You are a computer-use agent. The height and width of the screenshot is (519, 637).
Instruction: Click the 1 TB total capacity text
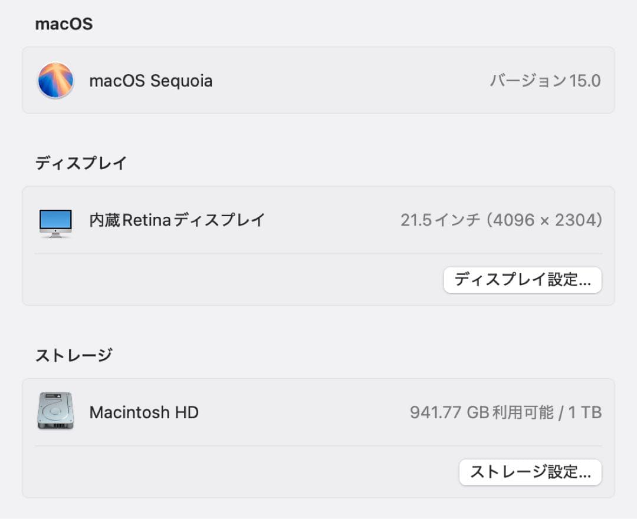[x=586, y=412]
